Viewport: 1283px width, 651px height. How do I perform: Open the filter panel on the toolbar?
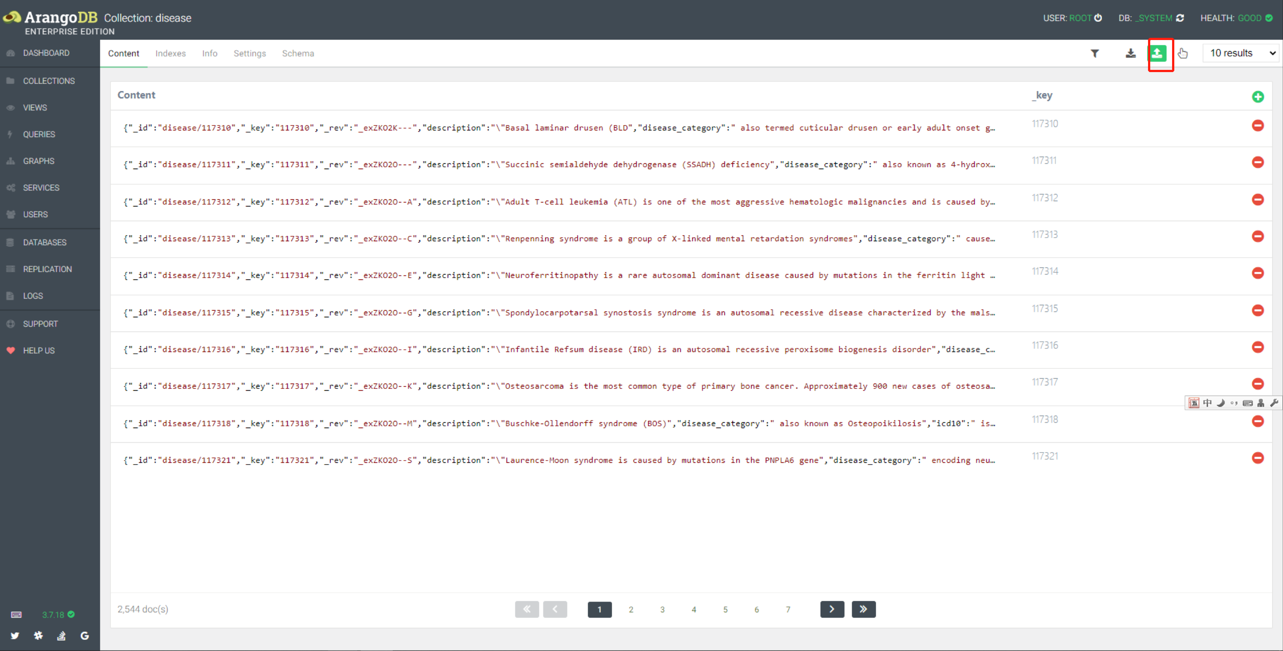pos(1095,53)
